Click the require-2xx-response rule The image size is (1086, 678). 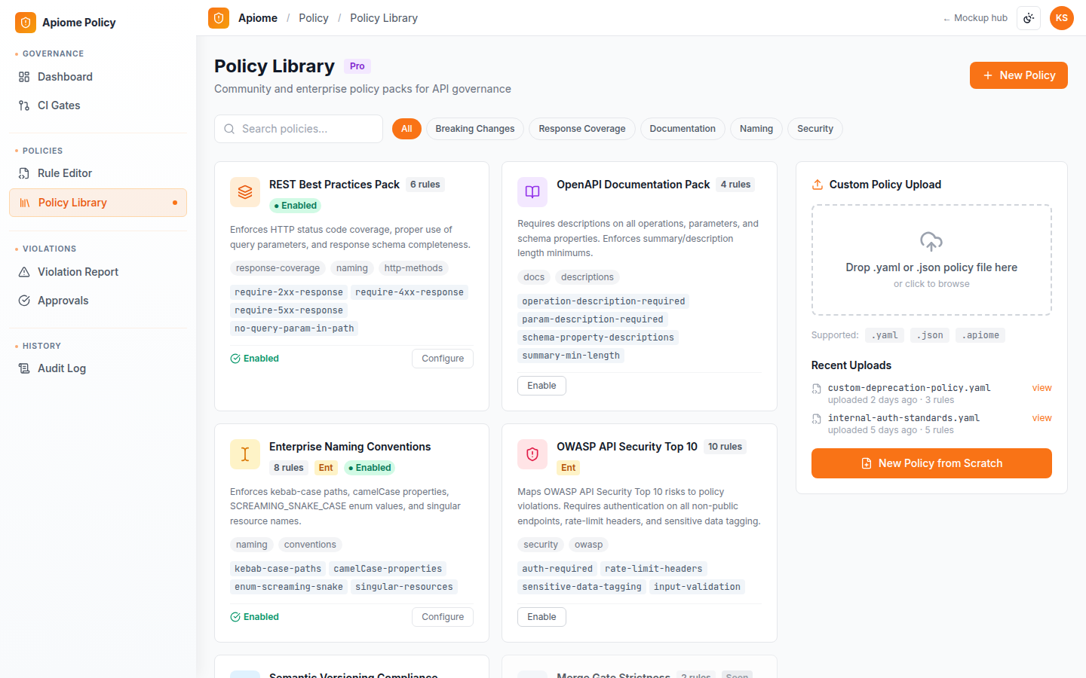coord(289,292)
